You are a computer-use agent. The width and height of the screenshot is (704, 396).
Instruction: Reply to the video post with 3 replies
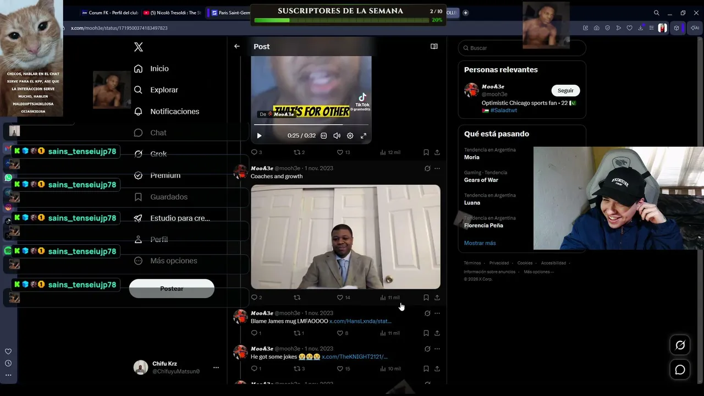pos(256,152)
